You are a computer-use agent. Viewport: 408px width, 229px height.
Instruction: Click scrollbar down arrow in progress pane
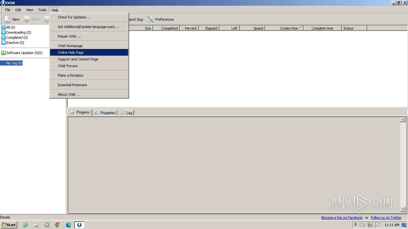click(x=403, y=209)
